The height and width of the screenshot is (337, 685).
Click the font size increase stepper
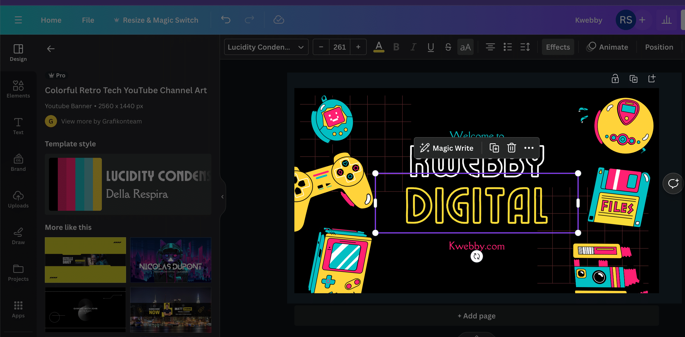click(x=358, y=47)
